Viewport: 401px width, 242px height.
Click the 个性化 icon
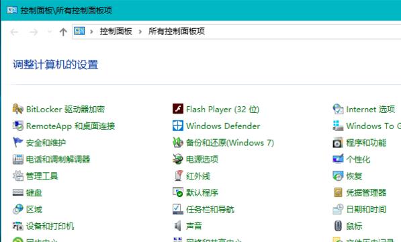[x=338, y=159]
